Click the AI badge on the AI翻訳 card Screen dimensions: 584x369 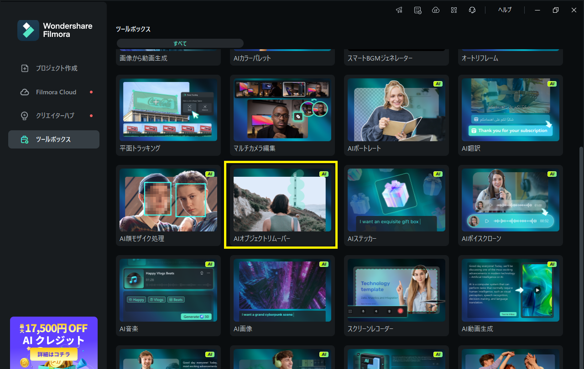[x=552, y=84]
